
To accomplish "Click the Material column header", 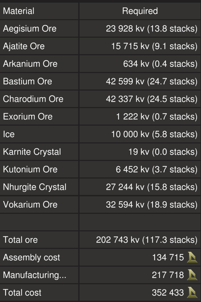I will [19, 11].
